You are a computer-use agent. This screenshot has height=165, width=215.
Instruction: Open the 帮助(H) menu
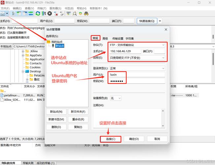click(x=81, y=8)
